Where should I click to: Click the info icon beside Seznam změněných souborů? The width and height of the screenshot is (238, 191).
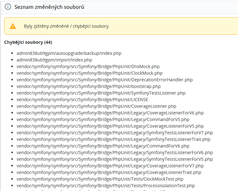click(8, 7)
